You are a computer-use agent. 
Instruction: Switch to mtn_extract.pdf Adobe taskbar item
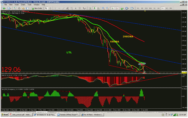(21, 115)
